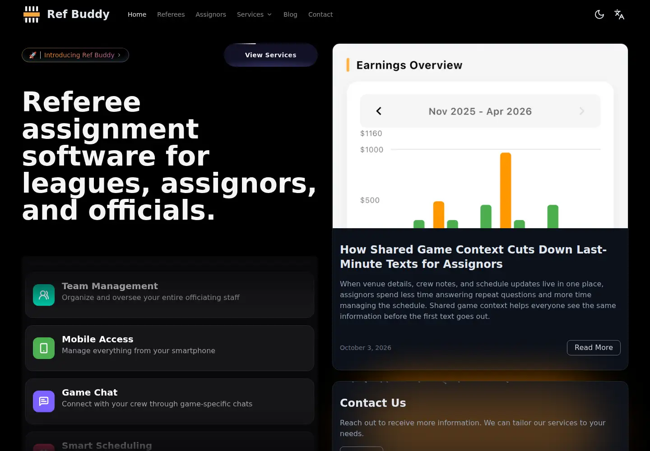Open the Game Chat feature card title
Image resolution: width=650 pixels, height=451 pixels.
coord(89,392)
